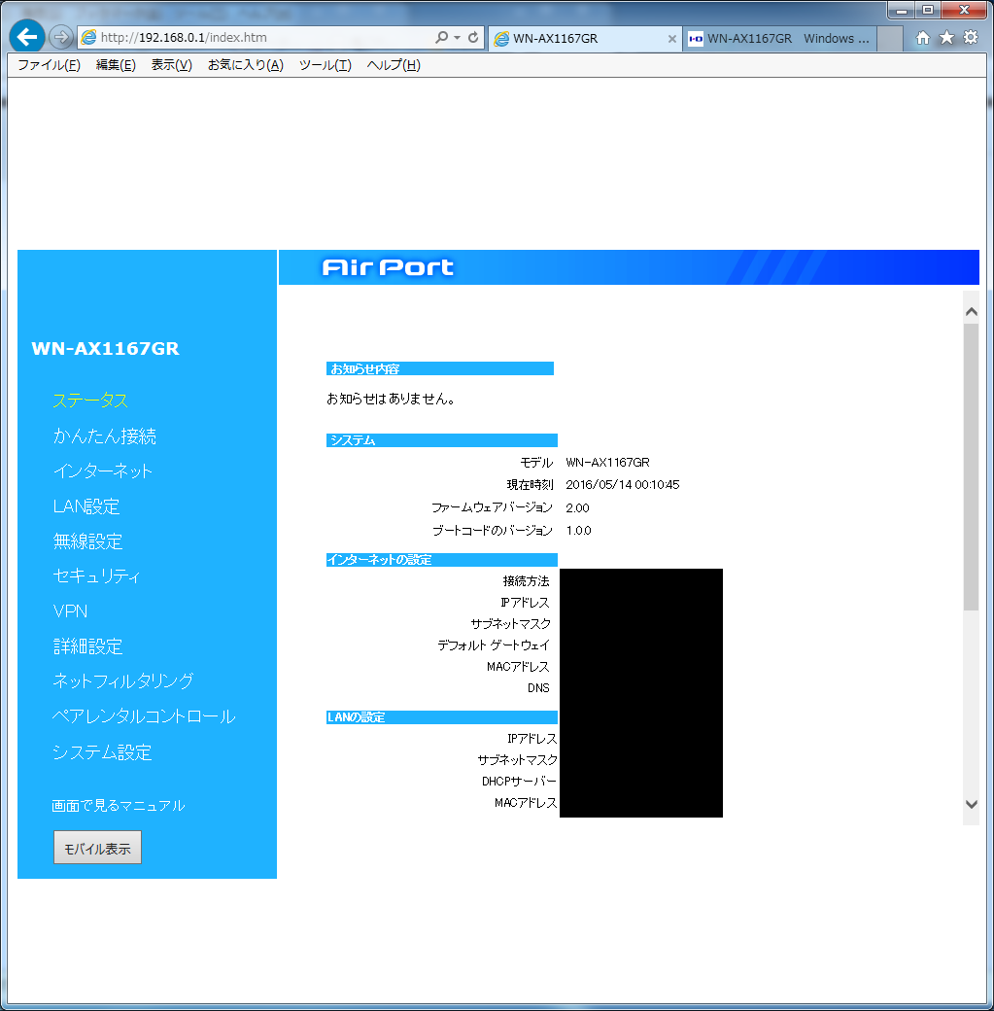The image size is (994, 1011).
Task: Open the Tools gear icon
Action: (970, 37)
